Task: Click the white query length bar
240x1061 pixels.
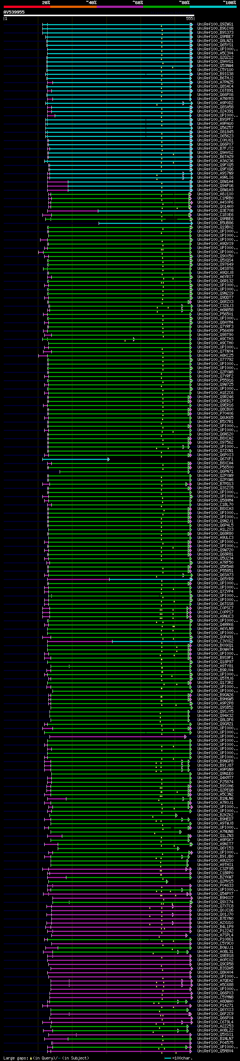Action: pyautogui.click(x=99, y=16)
